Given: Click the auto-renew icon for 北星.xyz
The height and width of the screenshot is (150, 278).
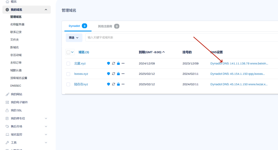Looking at the screenshot, I should [113, 63].
